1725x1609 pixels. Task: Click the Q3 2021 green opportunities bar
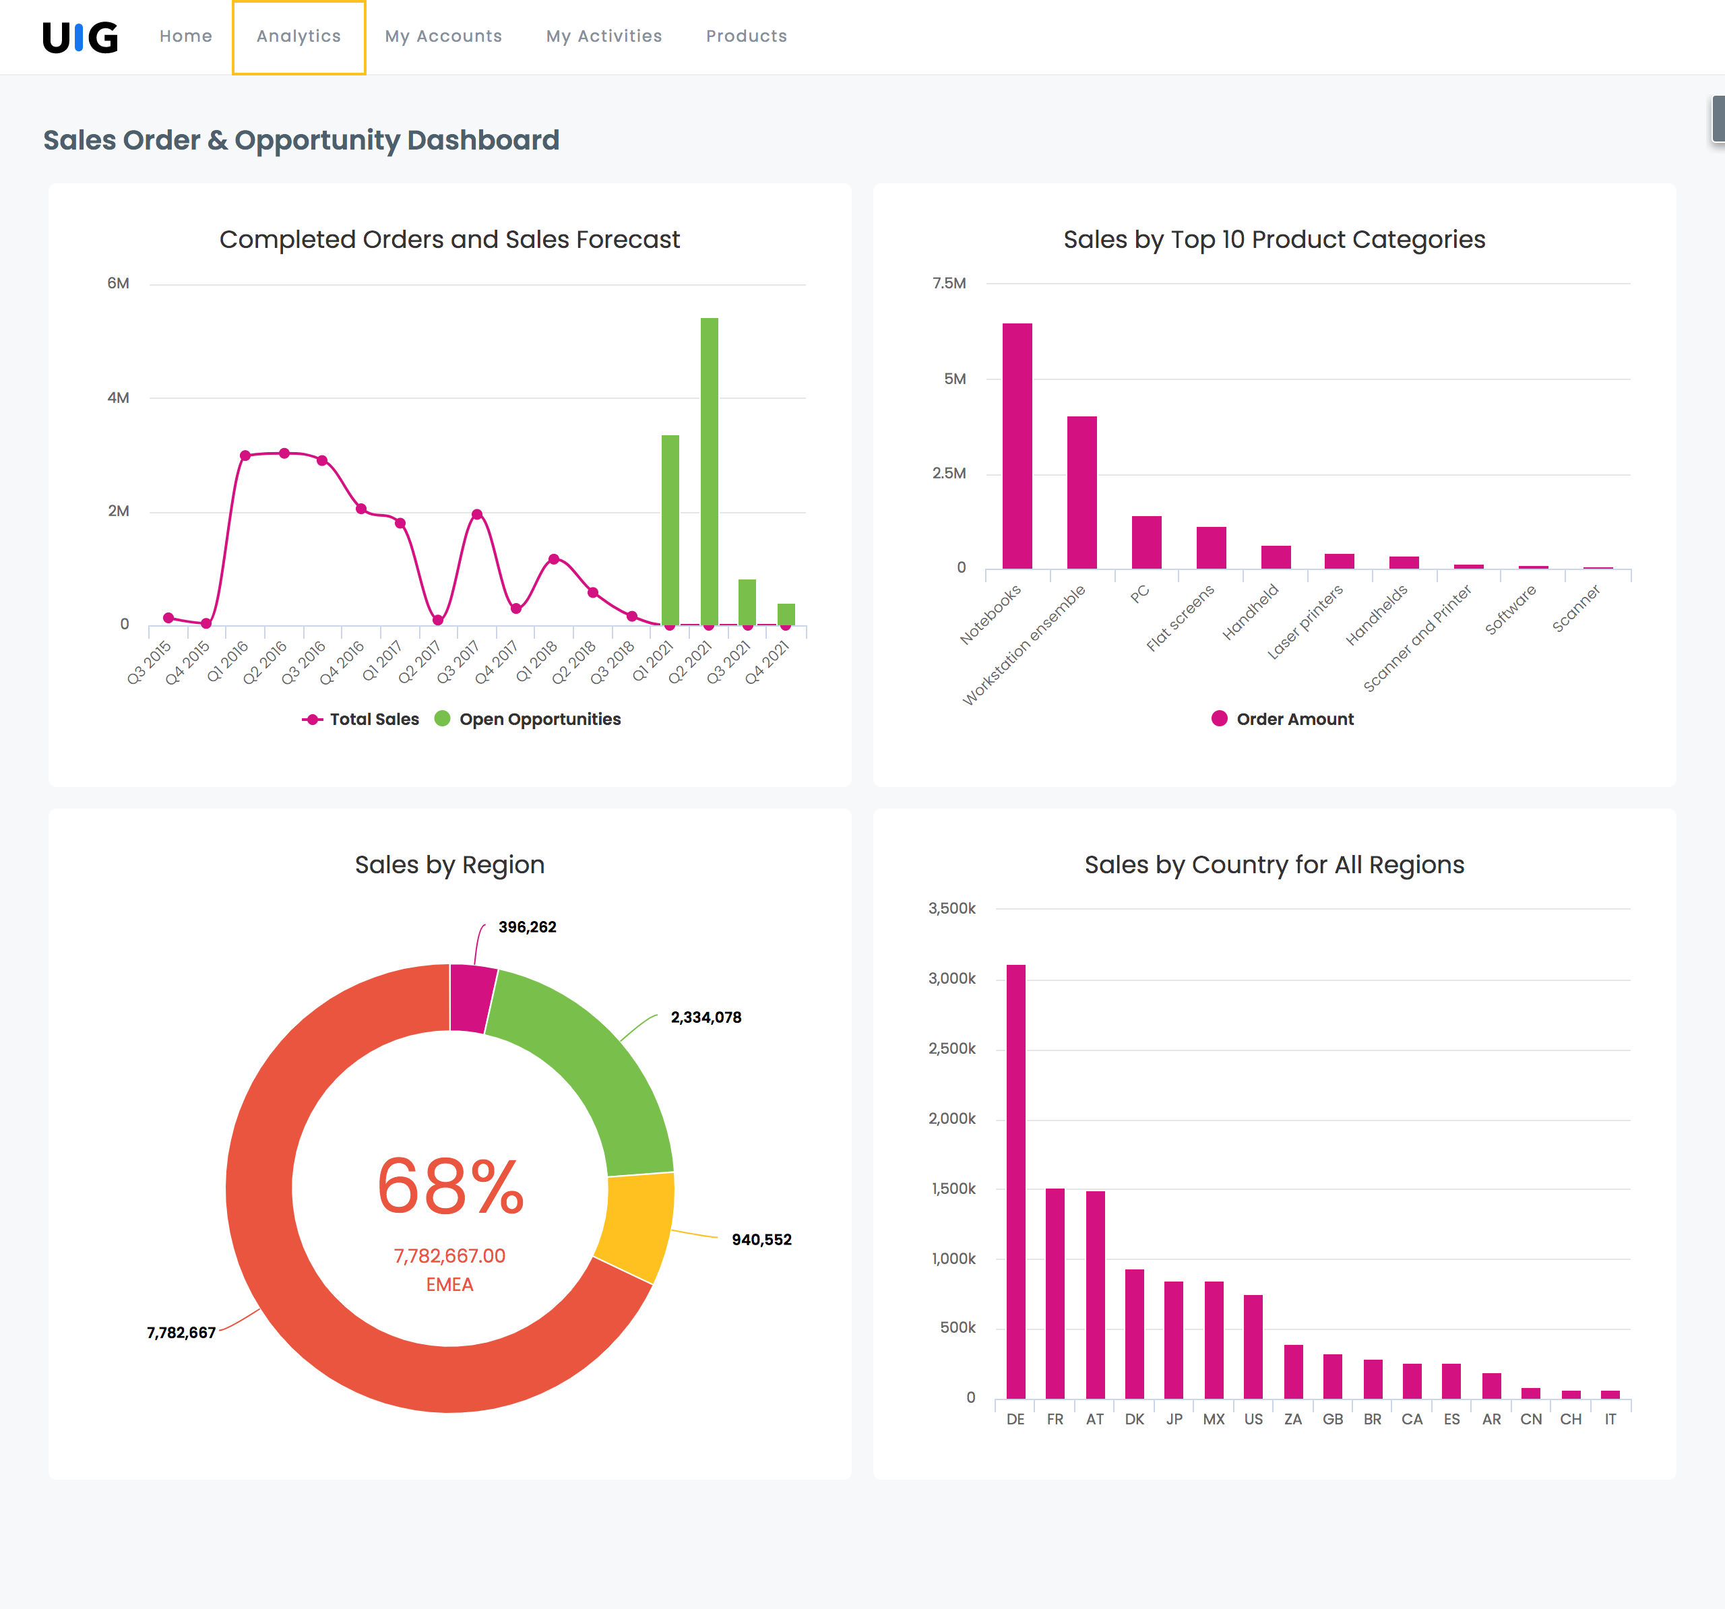click(747, 602)
